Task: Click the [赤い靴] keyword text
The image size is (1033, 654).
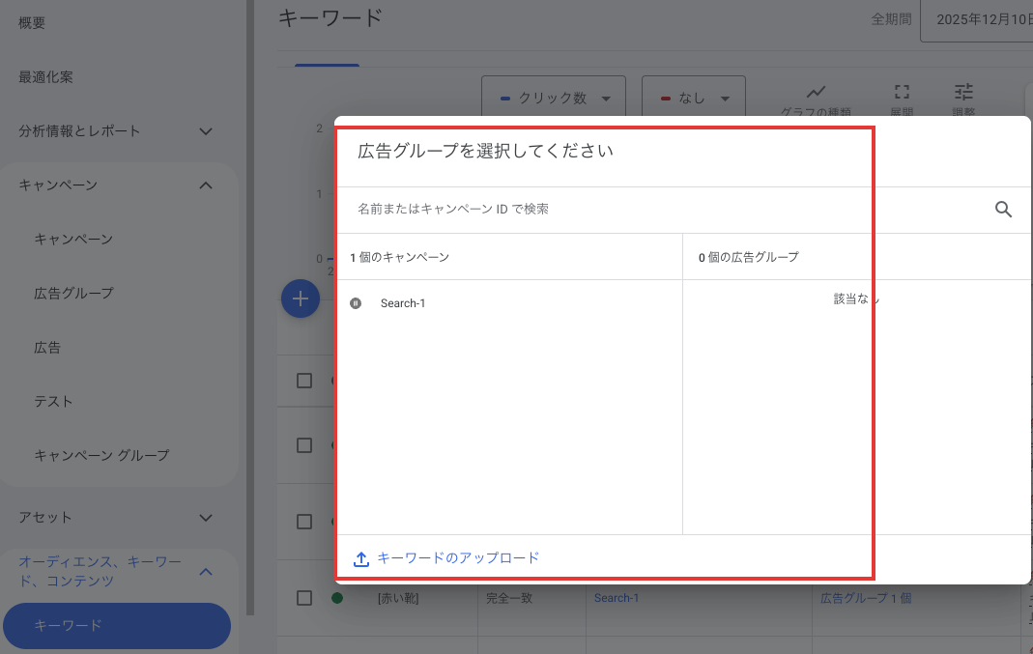Action: [x=398, y=598]
